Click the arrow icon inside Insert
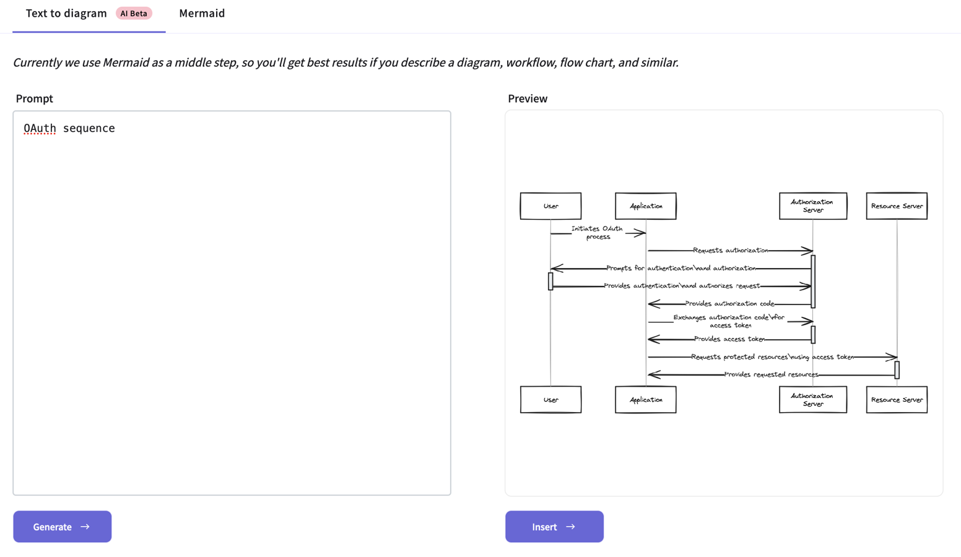 click(571, 527)
